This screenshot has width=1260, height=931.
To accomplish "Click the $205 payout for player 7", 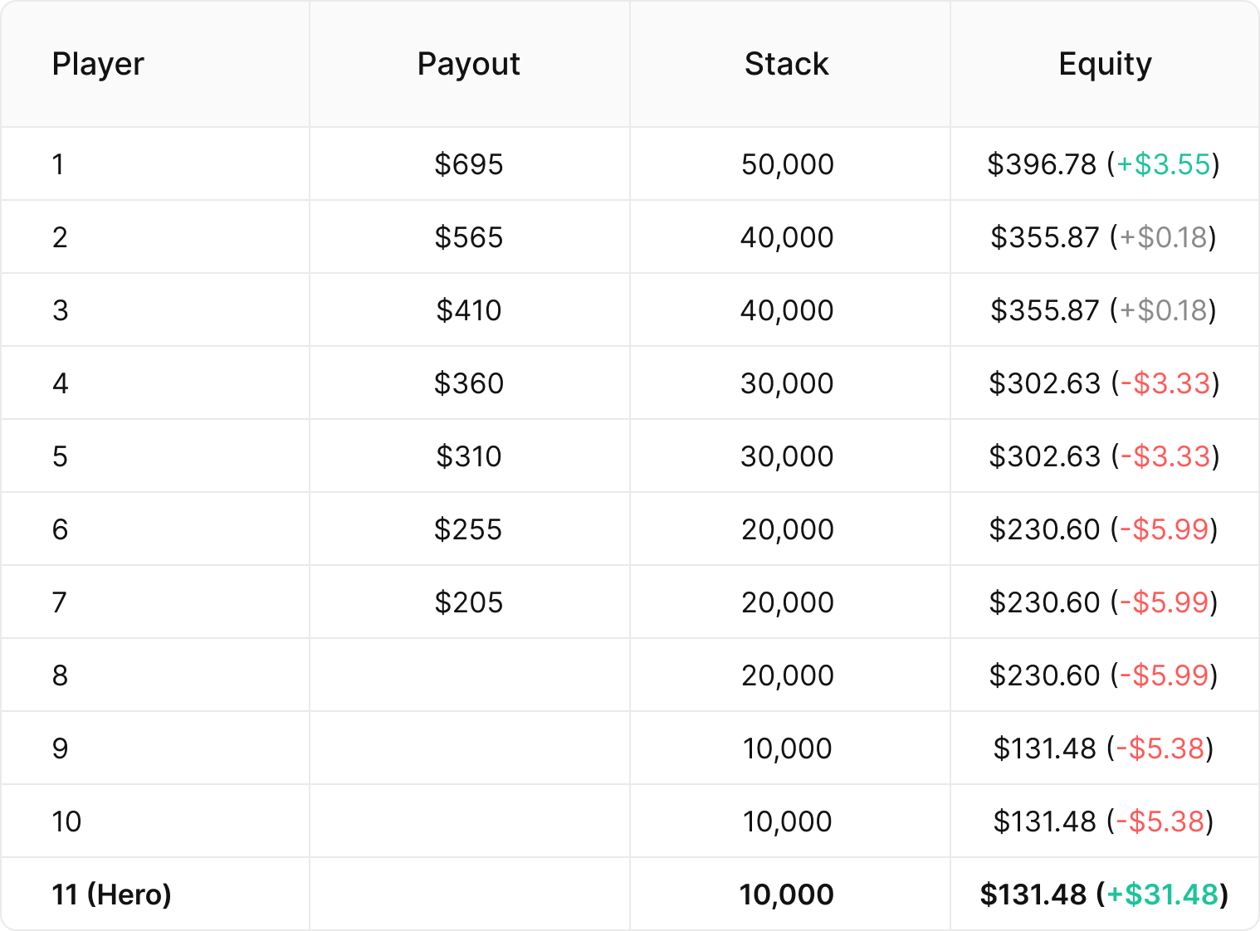I will (469, 602).
